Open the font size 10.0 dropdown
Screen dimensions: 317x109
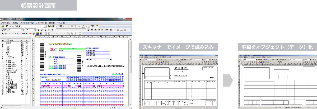(x=34, y=30)
